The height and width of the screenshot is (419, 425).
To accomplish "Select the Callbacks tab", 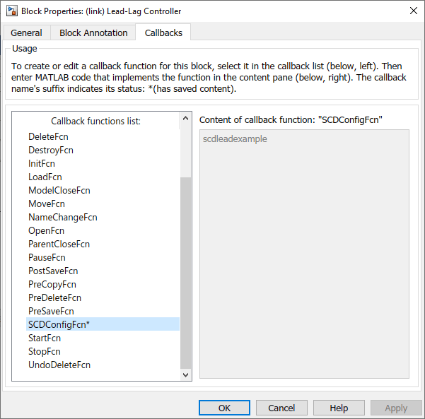I will (x=163, y=33).
